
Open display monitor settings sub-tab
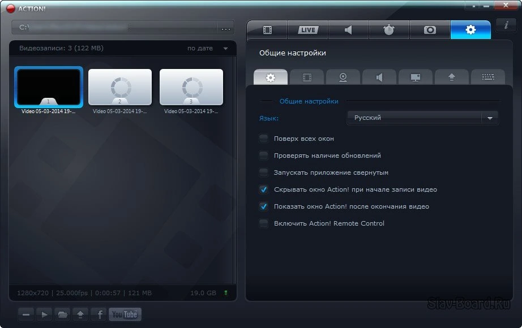[416, 77]
